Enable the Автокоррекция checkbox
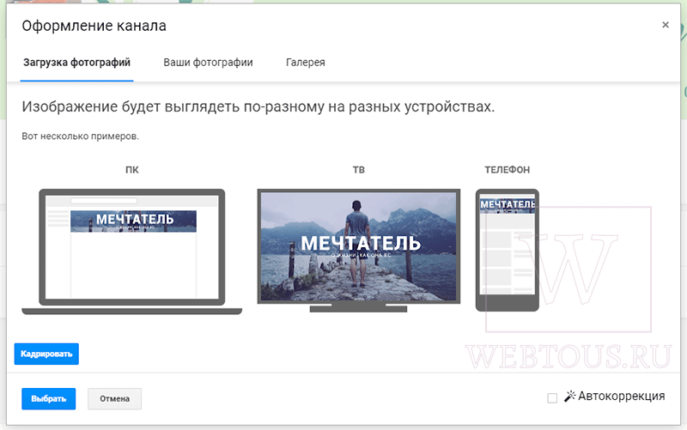687x430 pixels. coord(552,398)
